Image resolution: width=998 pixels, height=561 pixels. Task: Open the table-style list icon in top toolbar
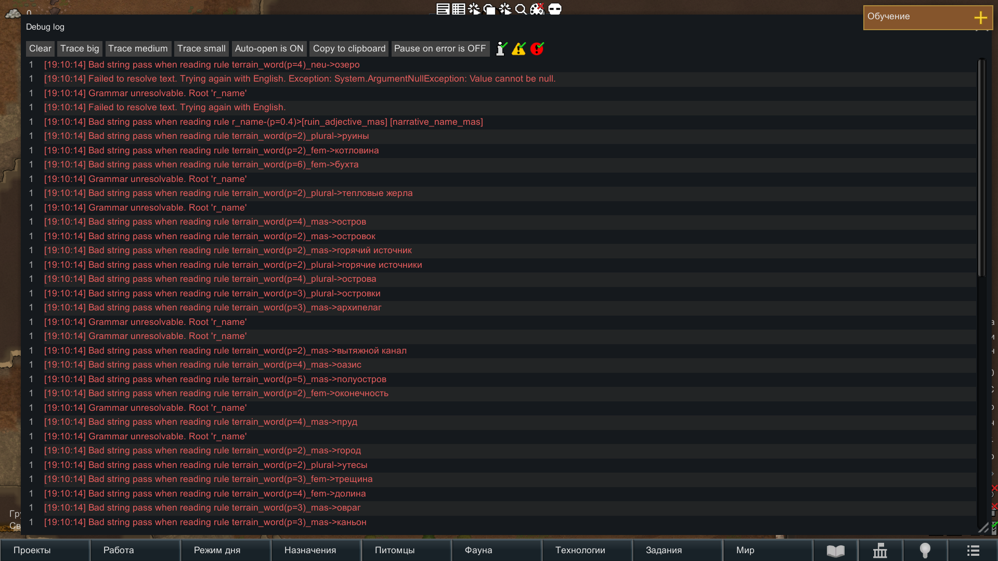458,9
